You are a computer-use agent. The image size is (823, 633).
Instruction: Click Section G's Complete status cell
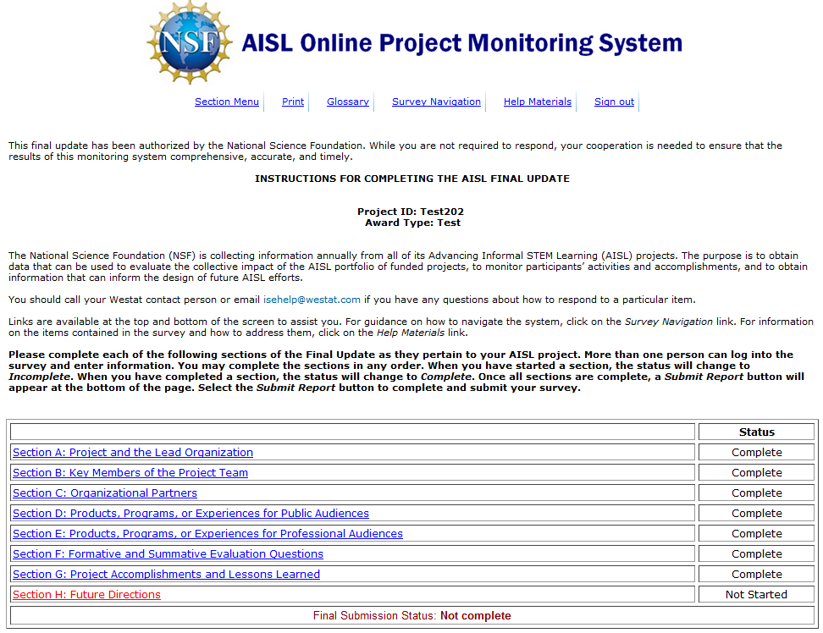756,575
